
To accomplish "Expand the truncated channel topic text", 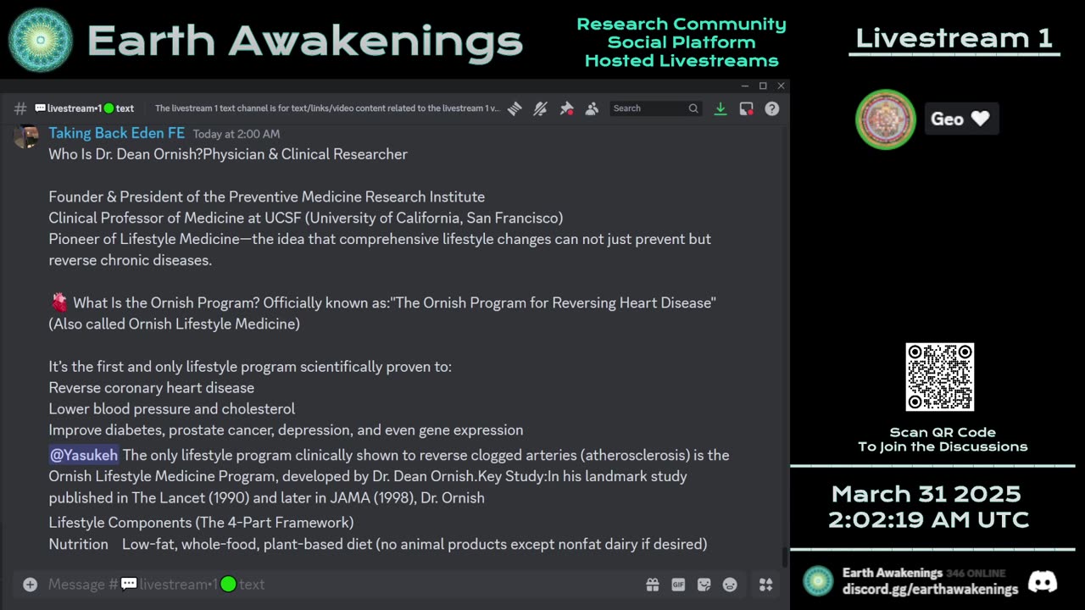I will tap(327, 108).
